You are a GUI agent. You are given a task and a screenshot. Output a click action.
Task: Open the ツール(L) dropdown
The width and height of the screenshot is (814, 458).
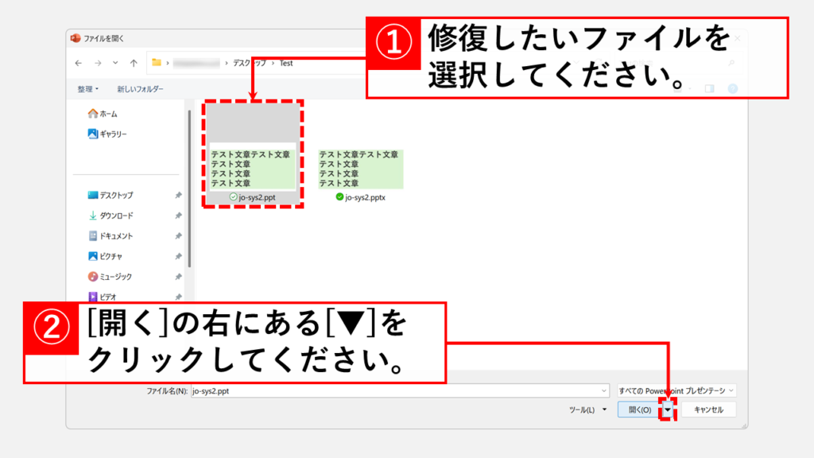[x=587, y=409]
